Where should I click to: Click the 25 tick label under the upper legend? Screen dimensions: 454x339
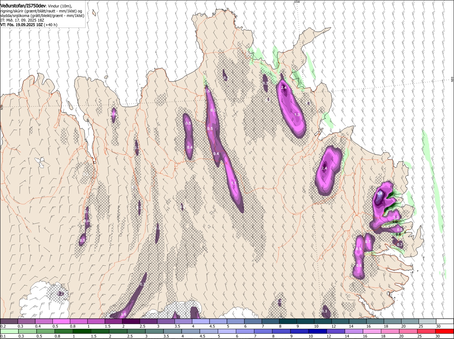pyautogui.click(x=421, y=326)
